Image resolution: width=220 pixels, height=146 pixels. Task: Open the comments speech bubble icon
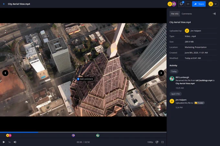(181, 4)
